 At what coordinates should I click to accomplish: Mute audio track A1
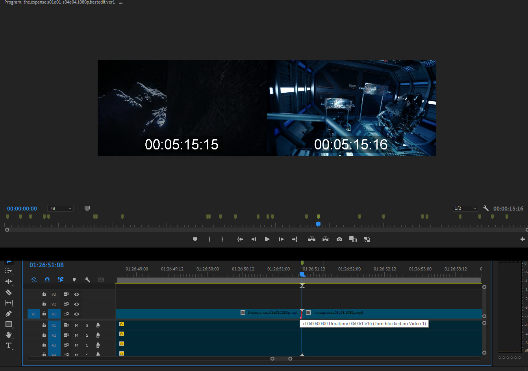click(76, 325)
